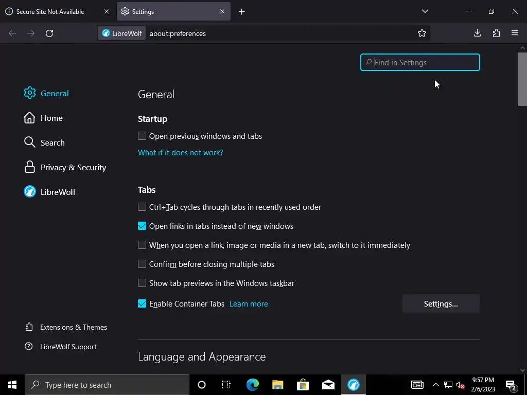Click the page vertical scrollbar thumb
The height and width of the screenshot is (395, 527).
point(522,79)
